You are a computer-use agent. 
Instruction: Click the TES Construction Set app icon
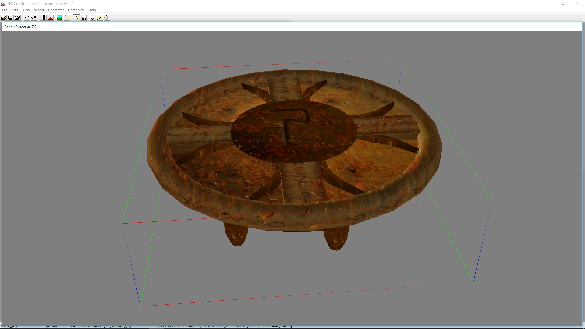tap(3, 4)
